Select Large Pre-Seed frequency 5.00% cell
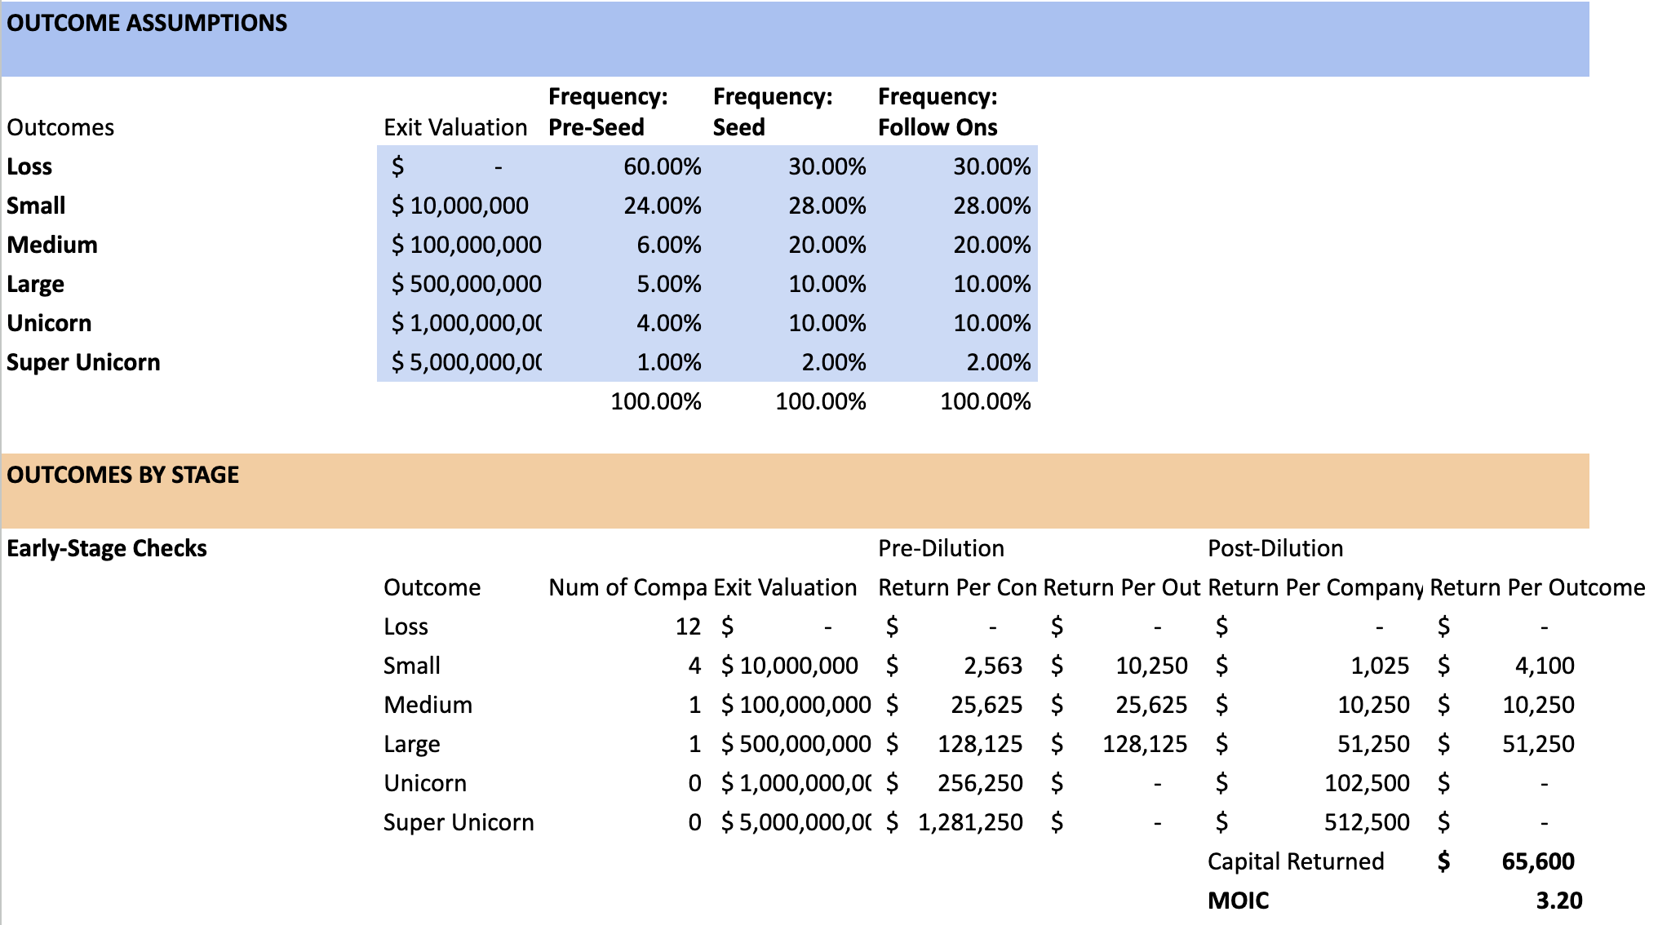The image size is (1658, 925). click(668, 284)
